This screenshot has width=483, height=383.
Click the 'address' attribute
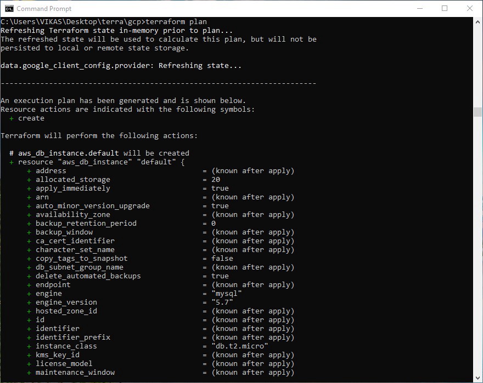(51, 171)
